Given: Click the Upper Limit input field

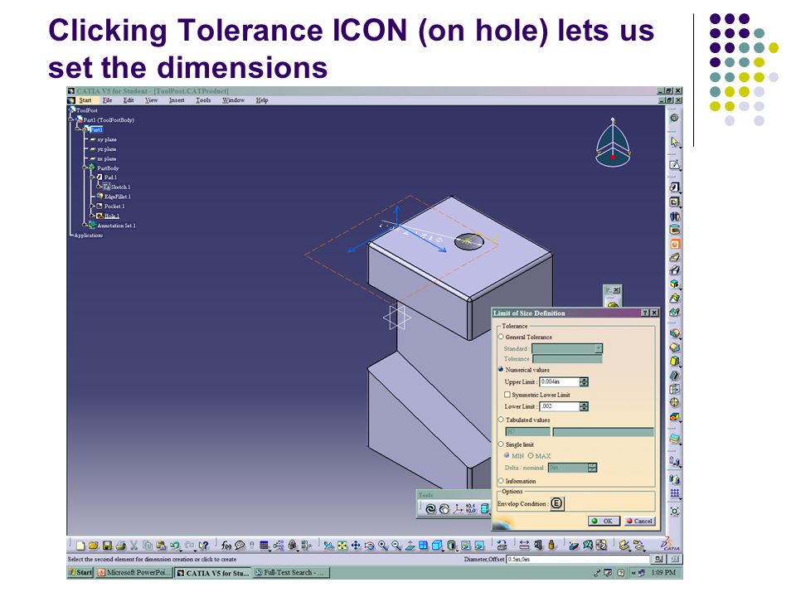Looking at the screenshot, I should (x=560, y=381).
